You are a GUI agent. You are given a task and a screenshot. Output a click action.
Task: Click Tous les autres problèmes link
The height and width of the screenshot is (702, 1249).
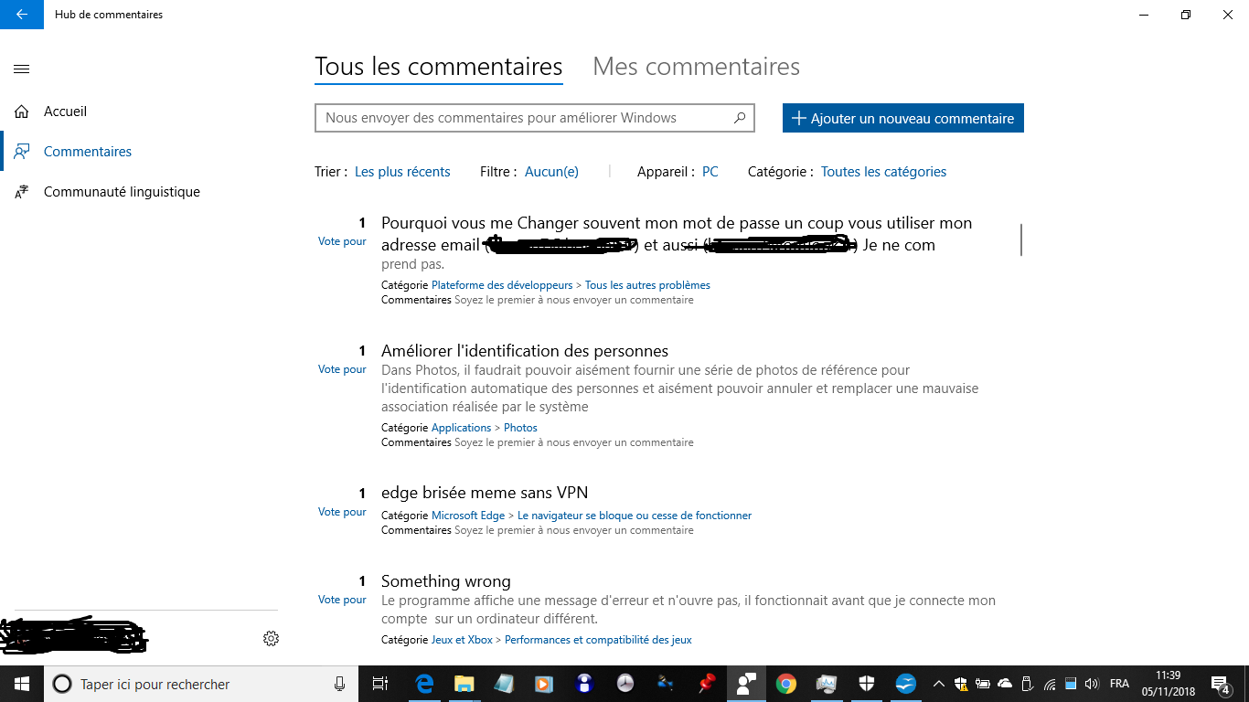tap(647, 285)
